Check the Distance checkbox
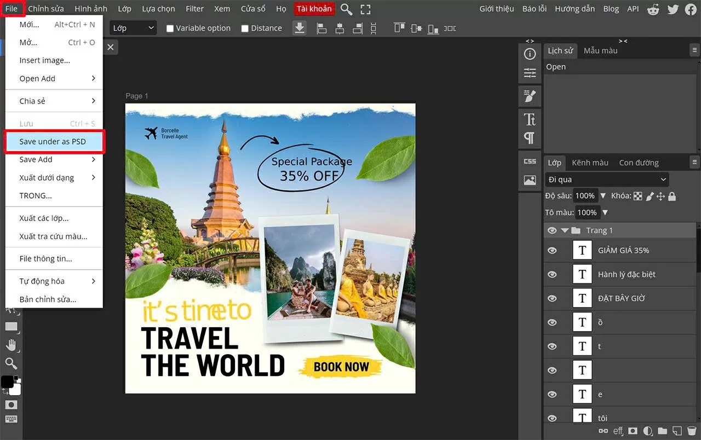This screenshot has width=701, height=440. [245, 28]
